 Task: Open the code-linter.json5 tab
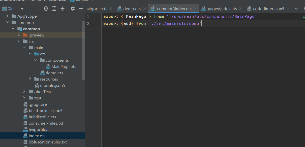click(268, 9)
